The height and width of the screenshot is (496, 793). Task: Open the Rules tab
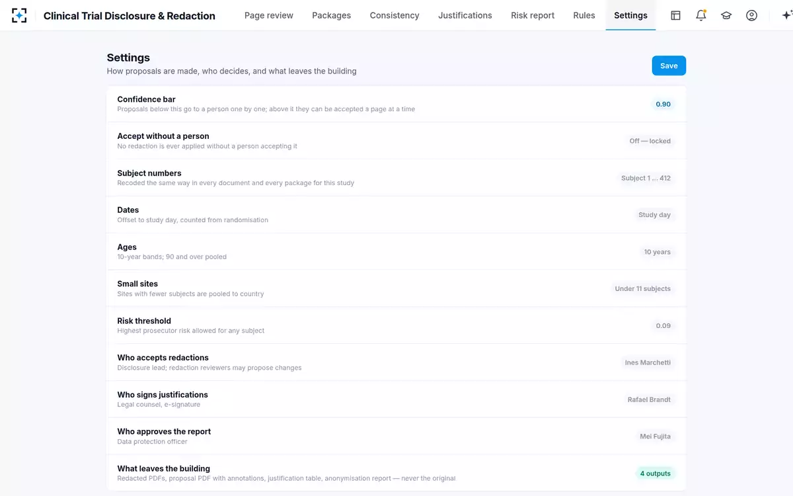pos(584,15)
